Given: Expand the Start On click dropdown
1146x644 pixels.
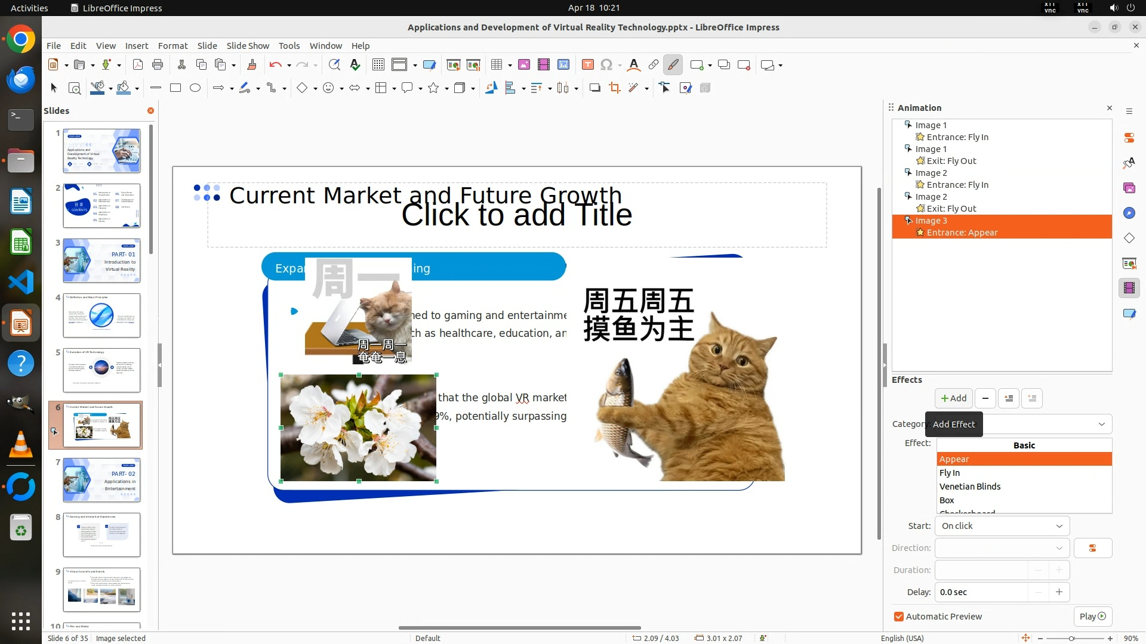Looking at the screenshot, I should (1002, 526).
